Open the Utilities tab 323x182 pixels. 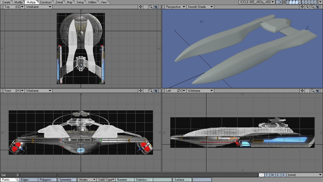coord(92,2)
